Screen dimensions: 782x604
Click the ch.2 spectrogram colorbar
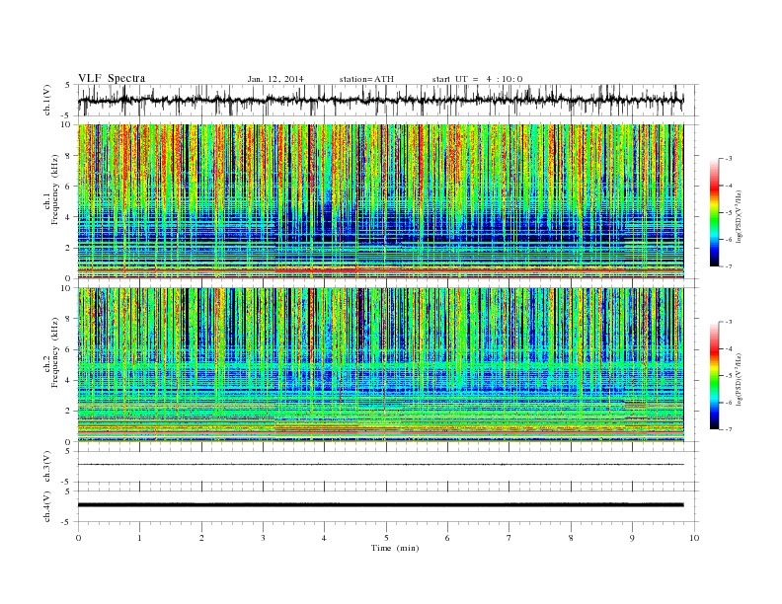coord(715,376)
